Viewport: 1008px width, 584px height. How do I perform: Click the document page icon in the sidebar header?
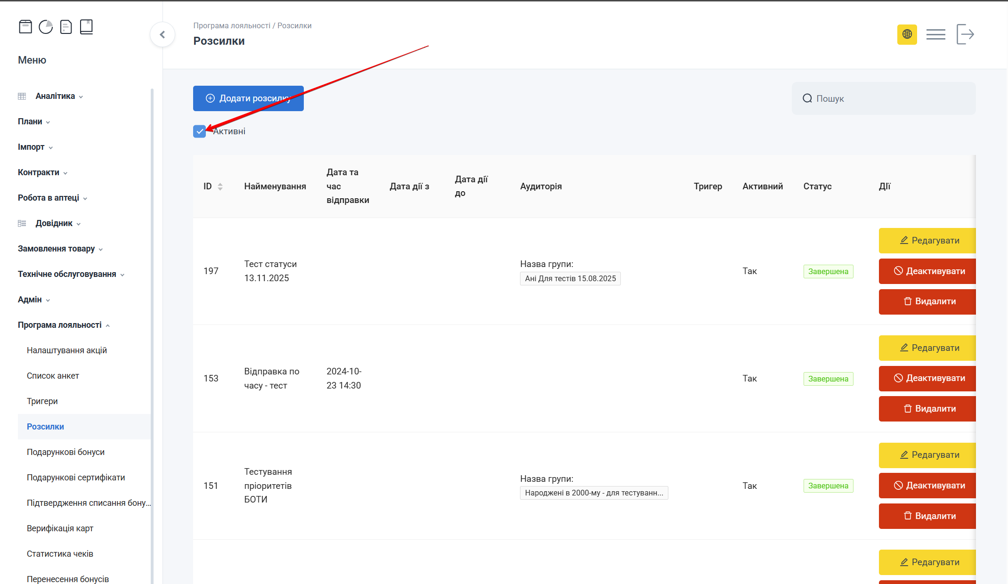pyautogui.click(x=66, y=27)
